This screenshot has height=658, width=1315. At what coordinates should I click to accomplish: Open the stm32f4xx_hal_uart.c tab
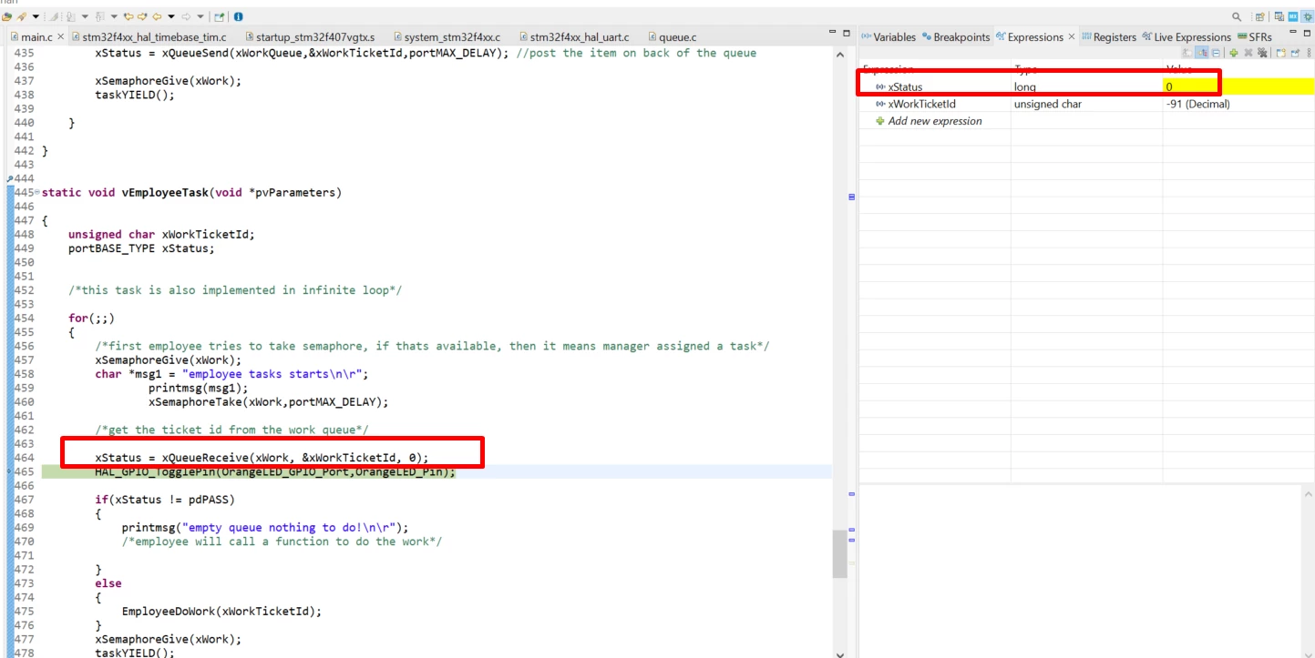tap(574, 37)
